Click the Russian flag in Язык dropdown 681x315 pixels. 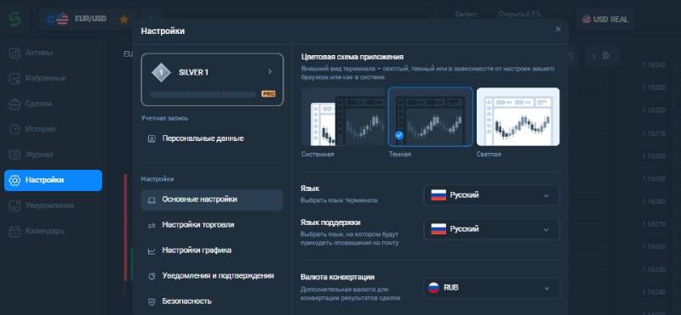pos(438,195)
